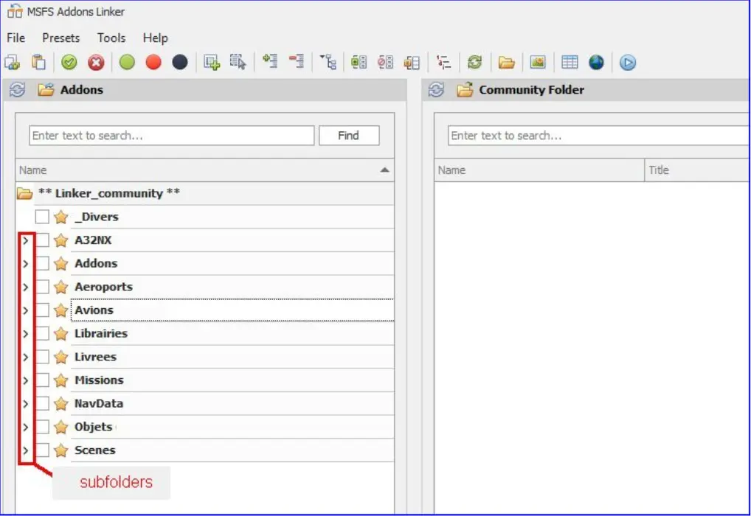
Task: Enable the Livrees checkbox
Action: (x=42, y=357)
